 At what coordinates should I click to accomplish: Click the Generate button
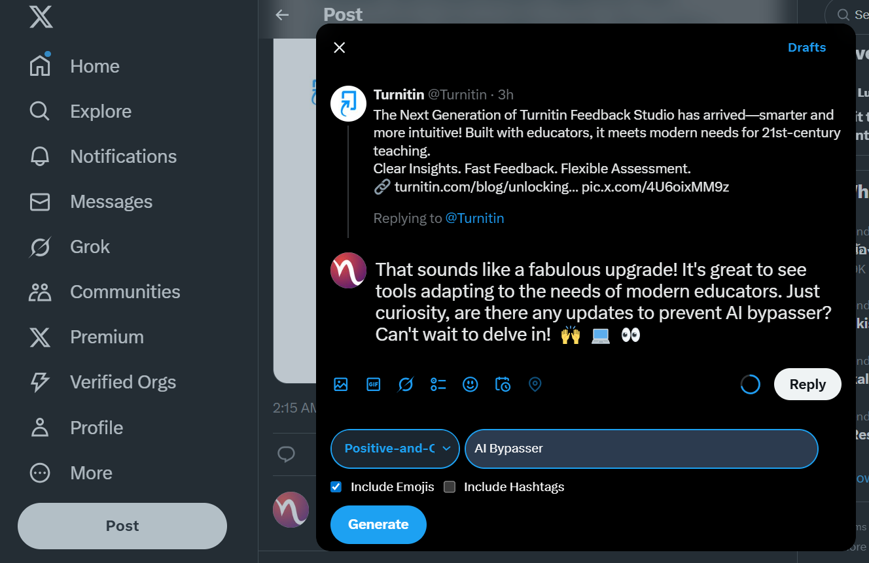point(378,524)
